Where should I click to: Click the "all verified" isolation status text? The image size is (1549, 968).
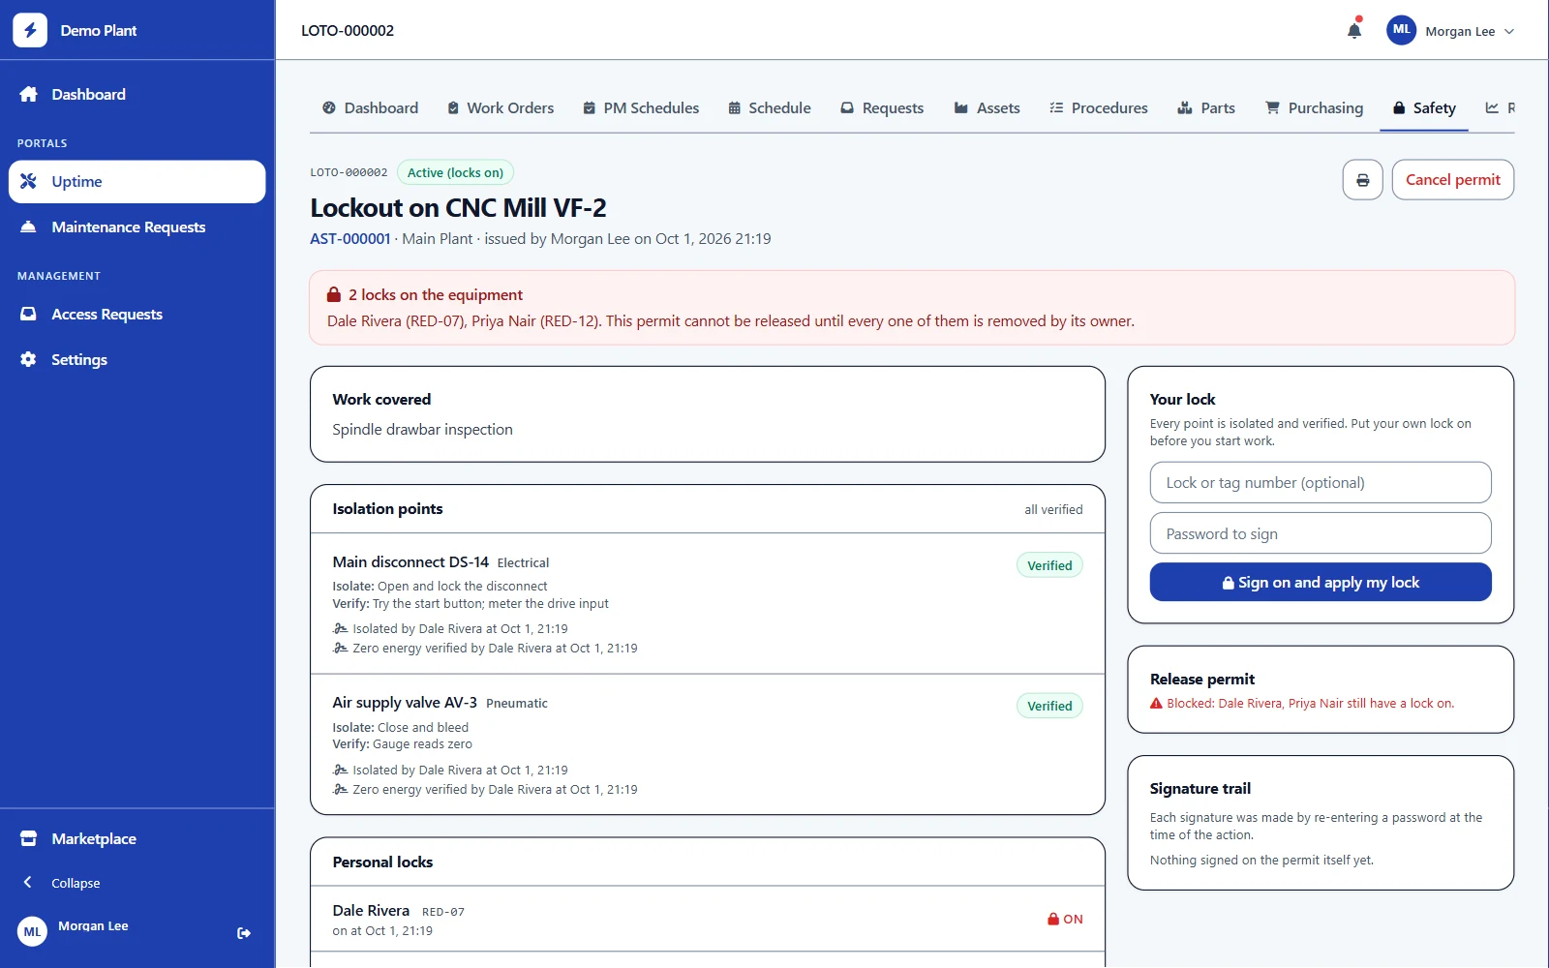1053,510
